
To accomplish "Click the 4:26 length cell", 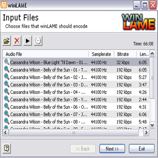I will pos(142,92).
